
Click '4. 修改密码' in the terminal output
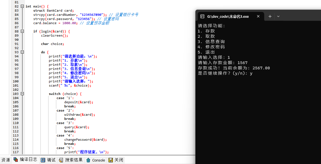211,47
